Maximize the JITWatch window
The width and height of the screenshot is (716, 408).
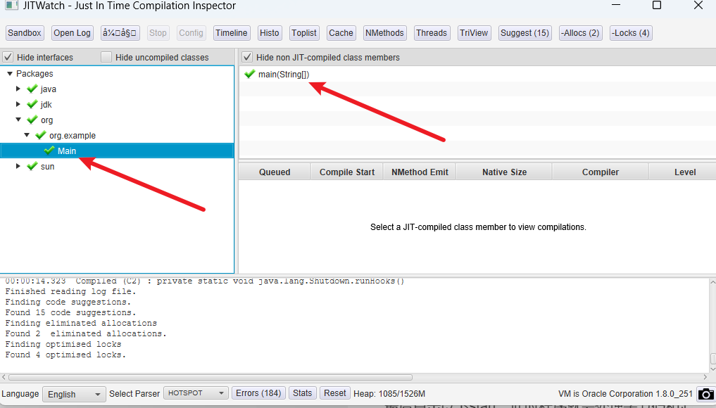pyautogui.click(x=656, y=6)
